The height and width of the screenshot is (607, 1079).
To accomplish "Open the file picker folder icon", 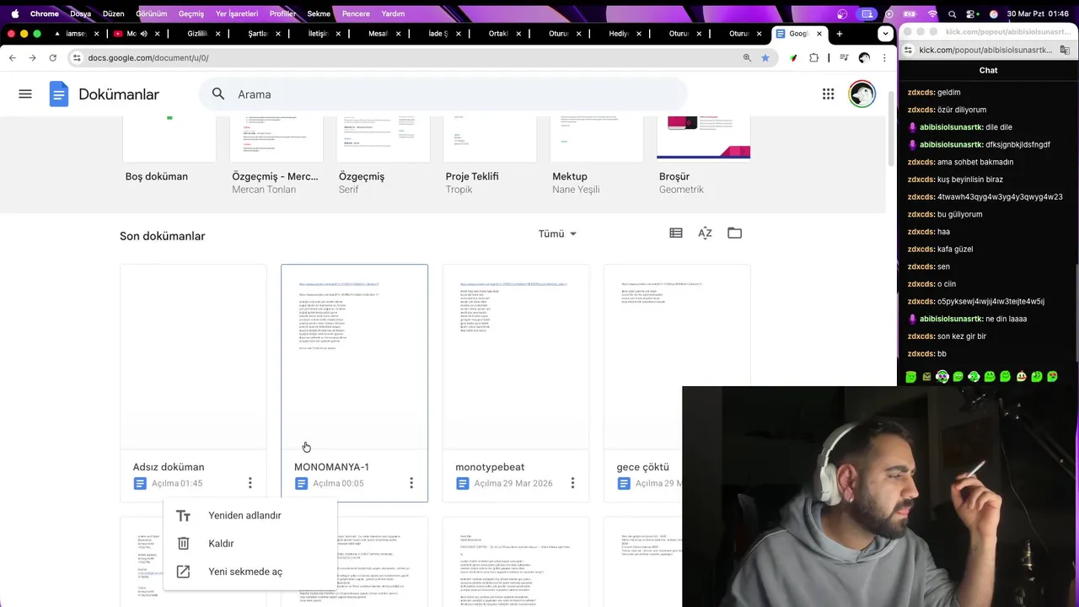I will 734,234.
